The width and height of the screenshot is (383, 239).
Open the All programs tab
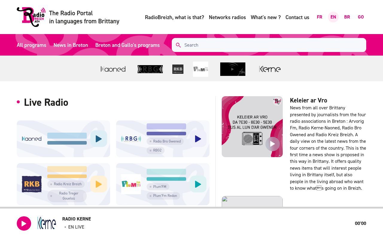point(31,45)
